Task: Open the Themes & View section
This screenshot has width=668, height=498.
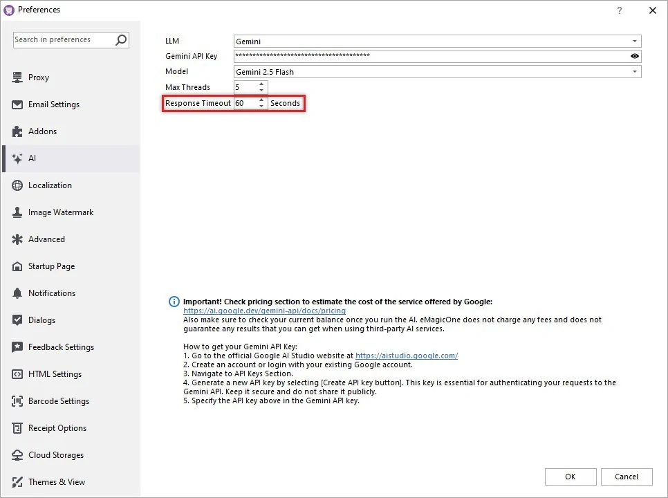Action: coord(17,482)
